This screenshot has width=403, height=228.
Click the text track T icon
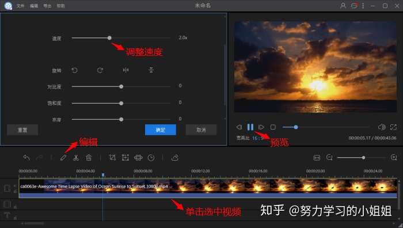pyautogui.click(x=7, y=215)
